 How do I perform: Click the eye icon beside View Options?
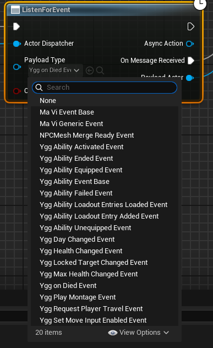(x=113, y=333)
